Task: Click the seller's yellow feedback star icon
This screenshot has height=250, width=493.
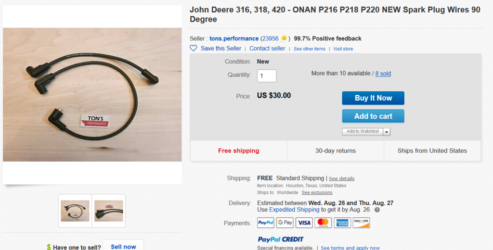Action: point(284,38)
